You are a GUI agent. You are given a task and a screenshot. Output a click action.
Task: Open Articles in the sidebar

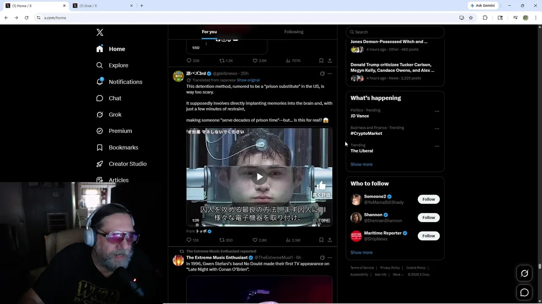[x=112, y=180]
